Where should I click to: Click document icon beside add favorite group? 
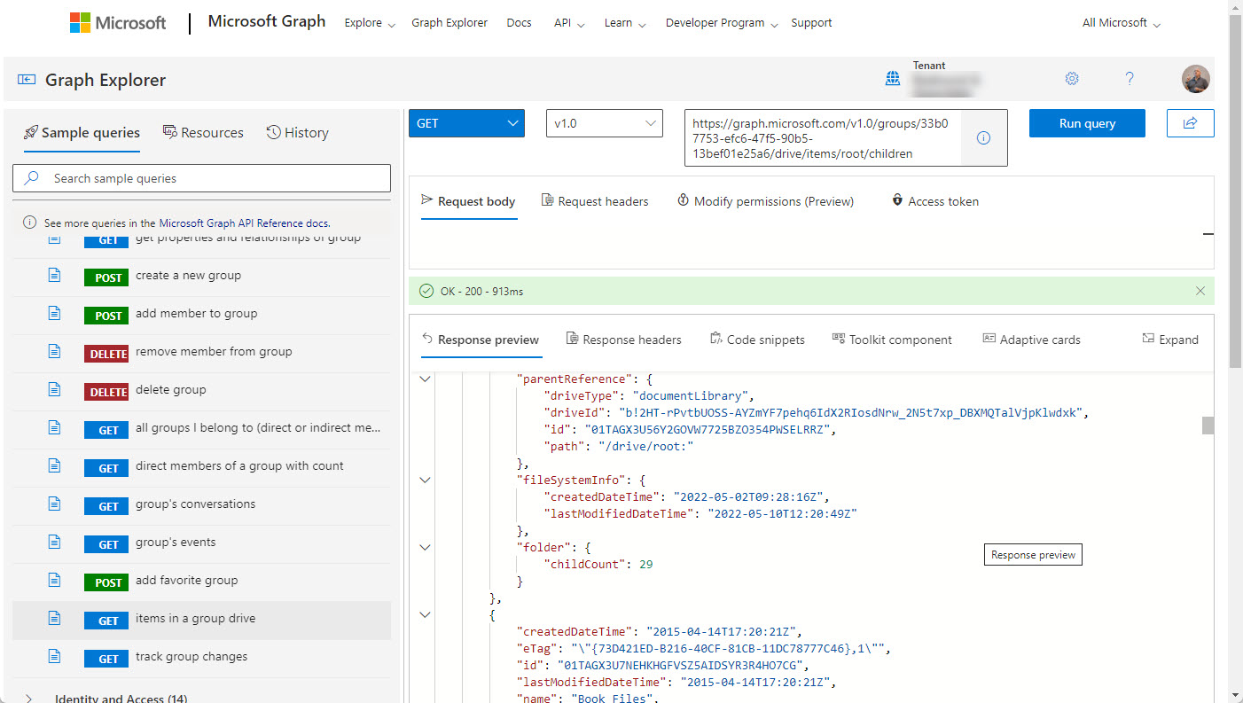pyautogui.click(x=54, y=581)
